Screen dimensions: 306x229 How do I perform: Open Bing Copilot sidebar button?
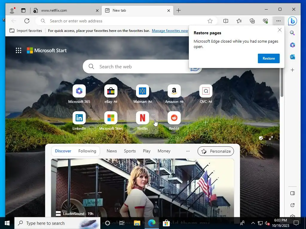[292, 21]
